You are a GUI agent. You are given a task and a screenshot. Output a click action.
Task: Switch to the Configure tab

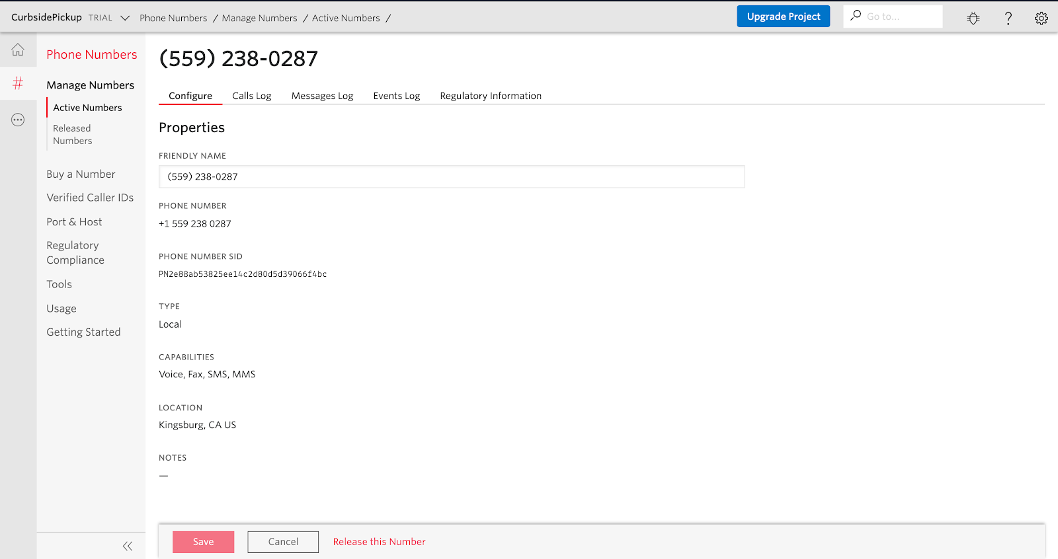(x=190, y=96)
